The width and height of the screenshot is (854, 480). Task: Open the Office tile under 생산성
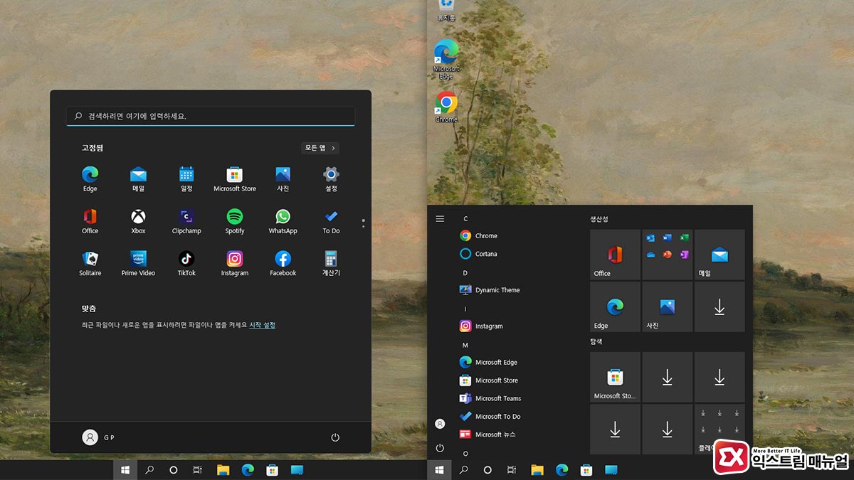(616, 255)
